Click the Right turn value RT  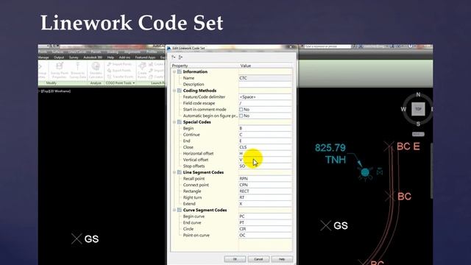(265, 197)
